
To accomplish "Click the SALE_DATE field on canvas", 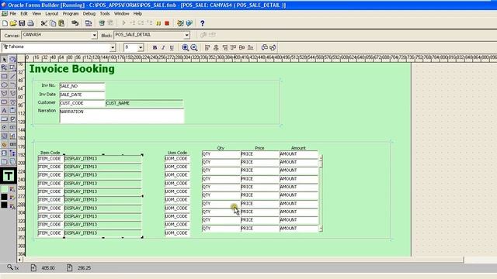I will pos(82,95).
